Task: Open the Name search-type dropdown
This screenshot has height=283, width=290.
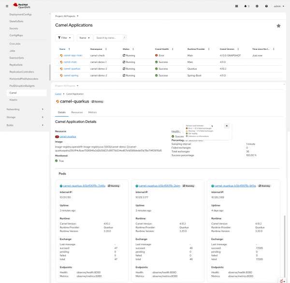Action: [x=84, y=37]
